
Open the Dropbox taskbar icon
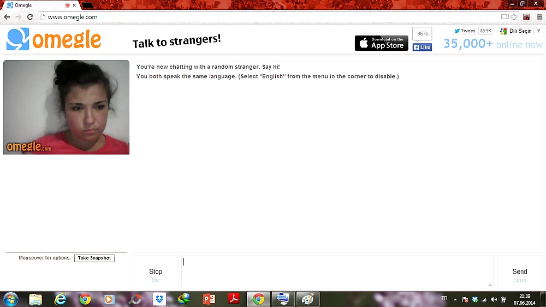point(159,299)
